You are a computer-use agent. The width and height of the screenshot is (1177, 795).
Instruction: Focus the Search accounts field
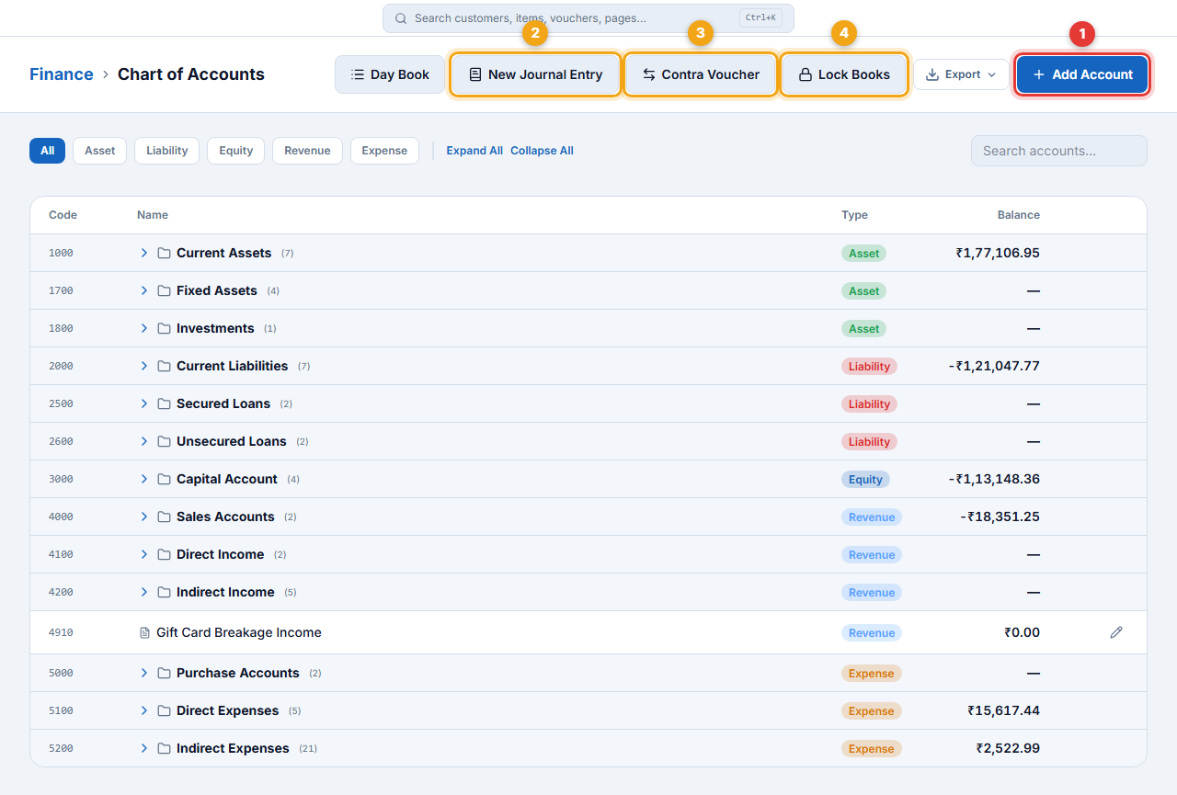(x=1059, y=151)
